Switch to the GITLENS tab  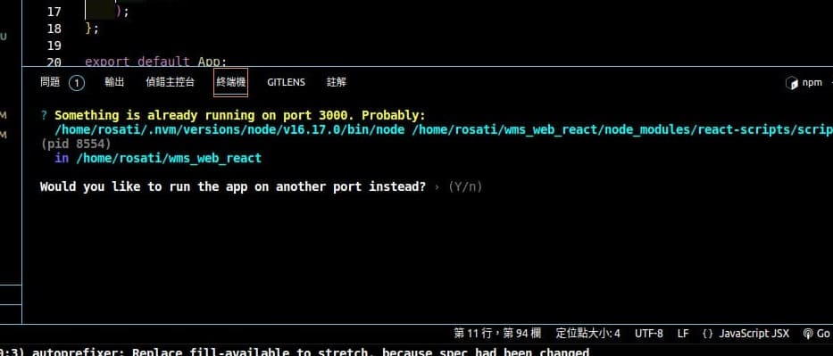(287, 82)
